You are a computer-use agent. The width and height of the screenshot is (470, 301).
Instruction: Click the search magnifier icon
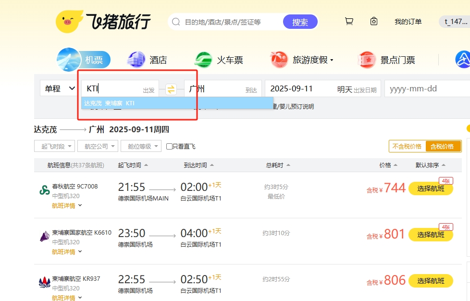coord(176,22)
